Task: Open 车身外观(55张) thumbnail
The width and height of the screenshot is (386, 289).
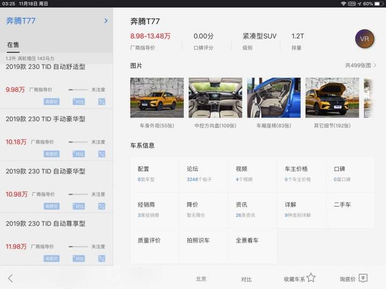Action: click(x=157, y=97)
